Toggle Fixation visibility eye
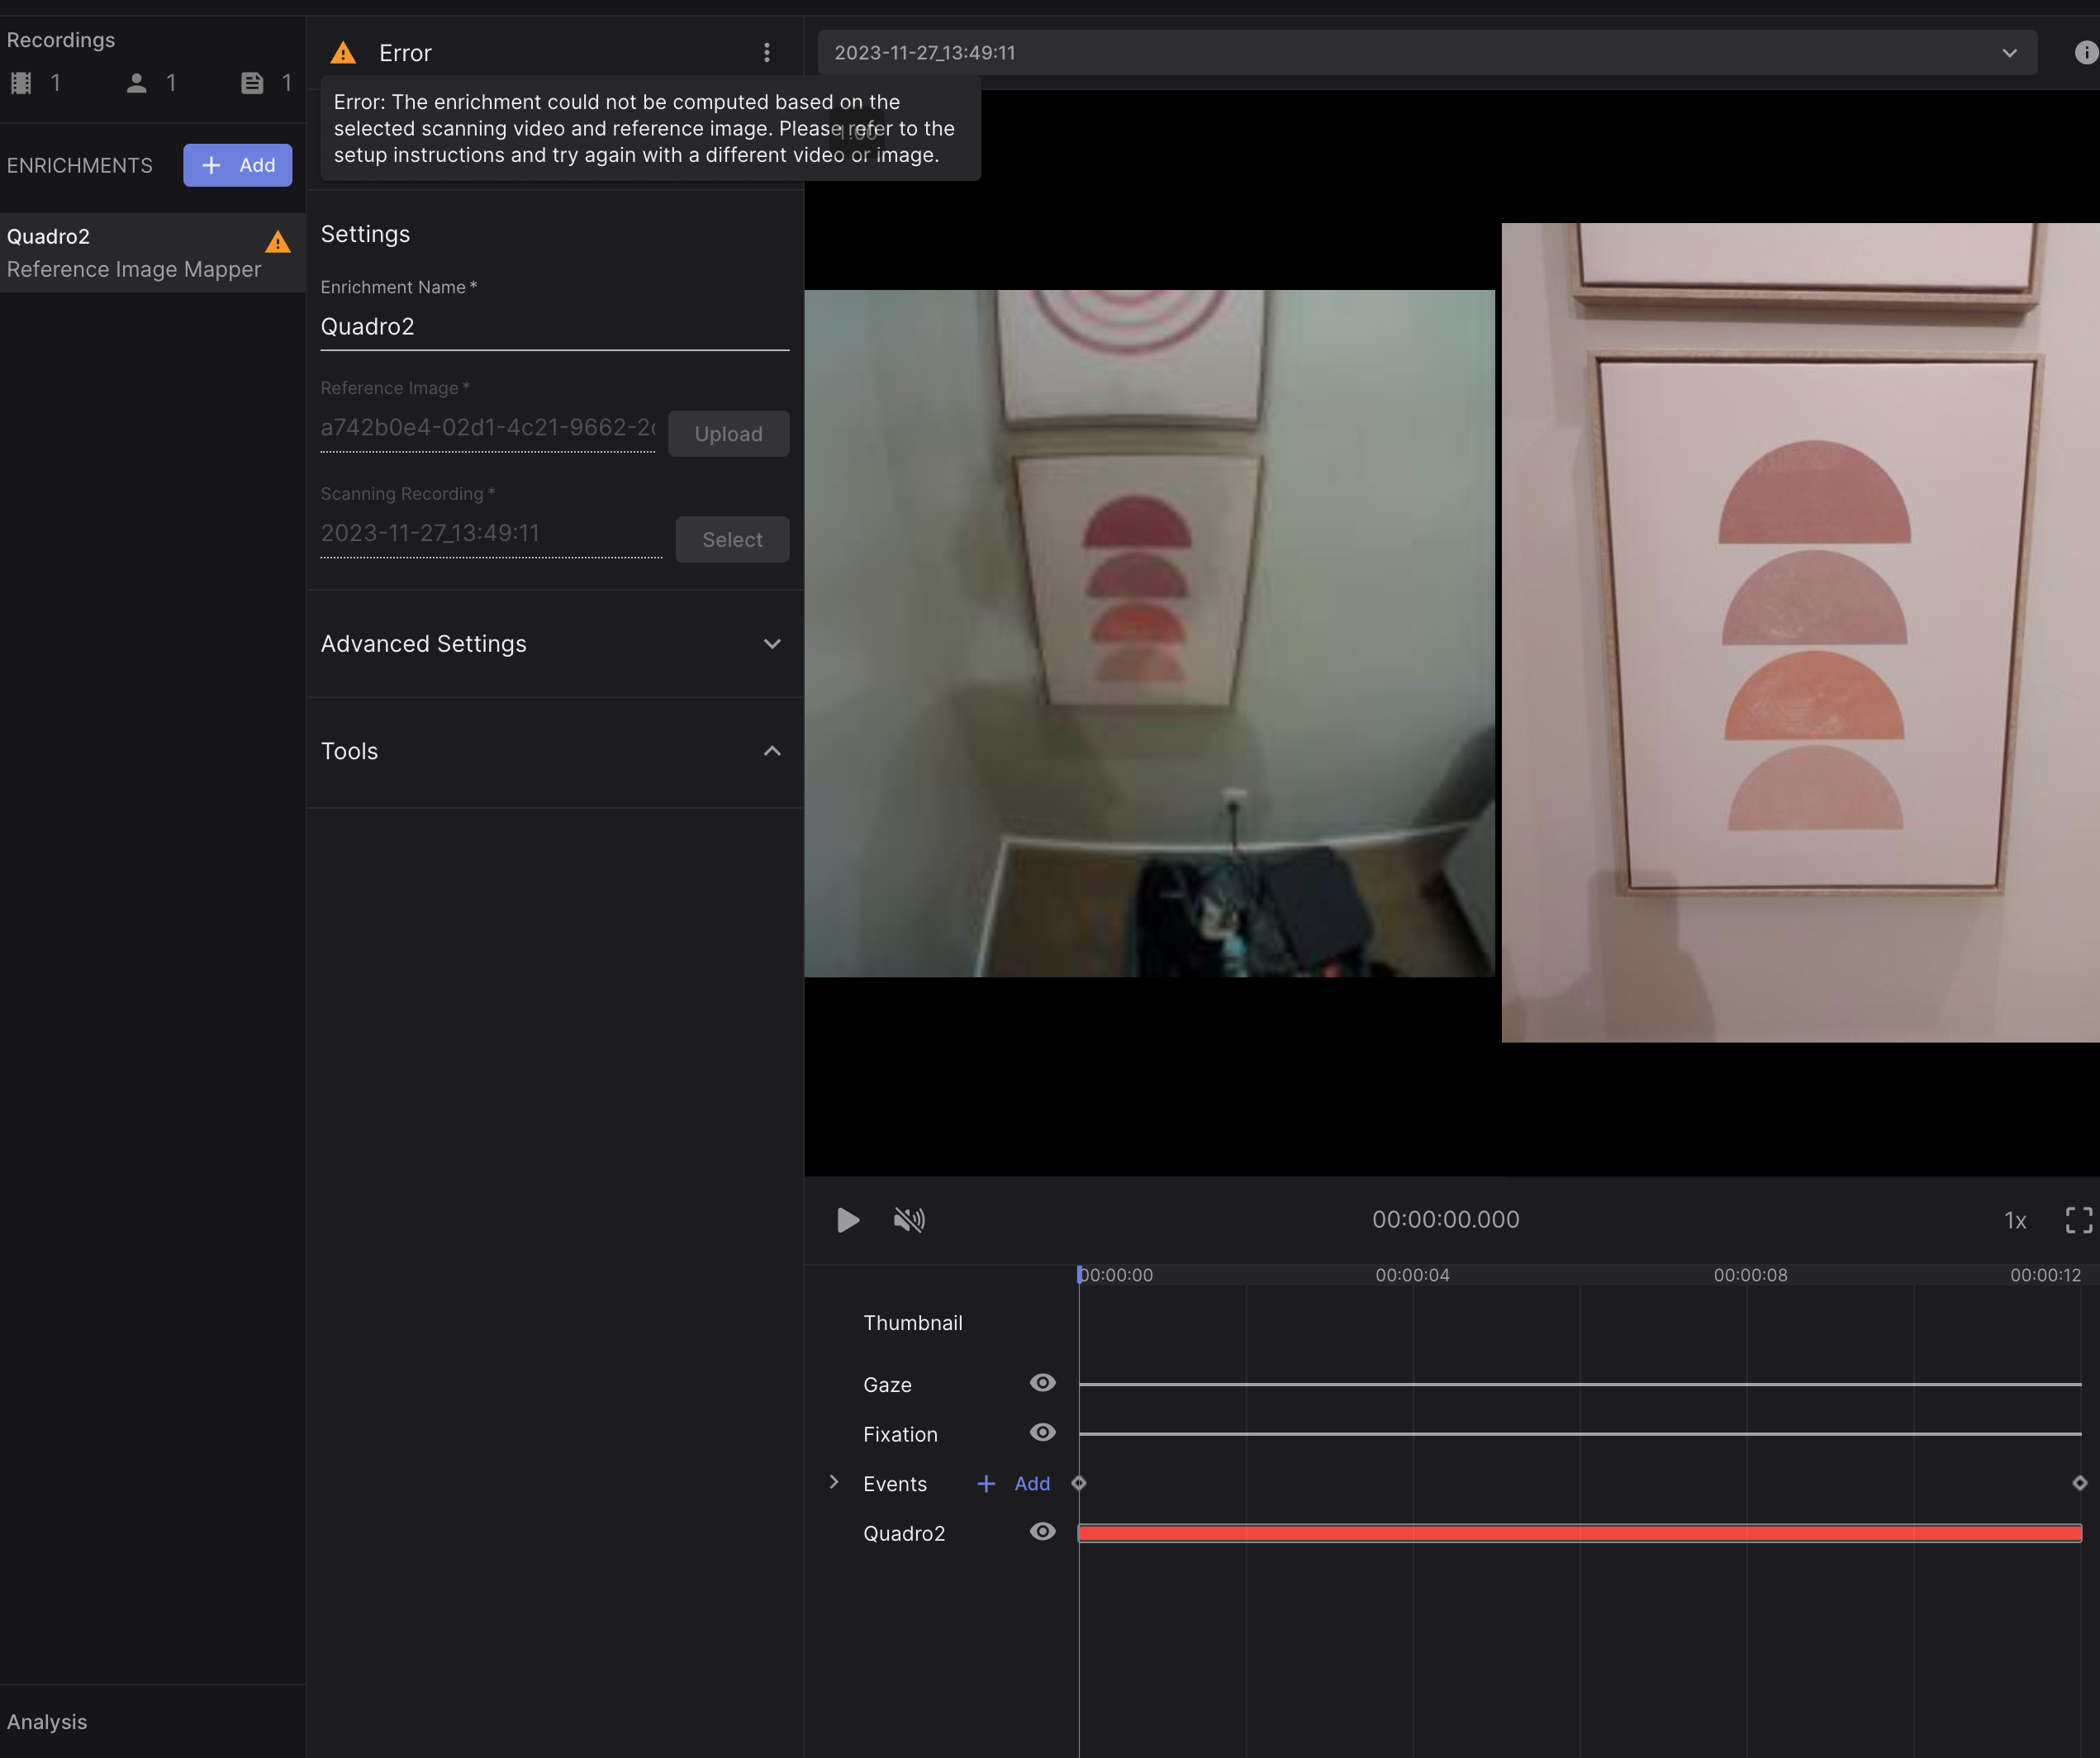2100x1758 pixels. point(1042,1433)
